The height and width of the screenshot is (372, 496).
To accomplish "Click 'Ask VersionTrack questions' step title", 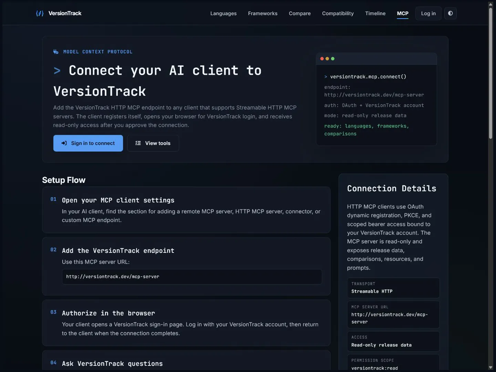I will tap(112, 364).
